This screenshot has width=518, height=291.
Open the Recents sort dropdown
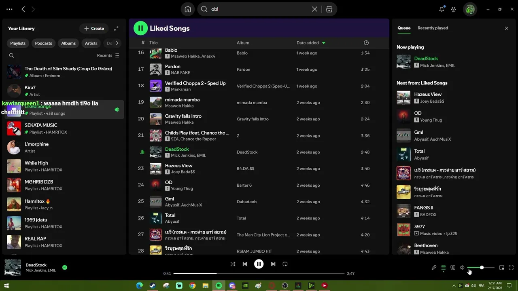point(108,55)
